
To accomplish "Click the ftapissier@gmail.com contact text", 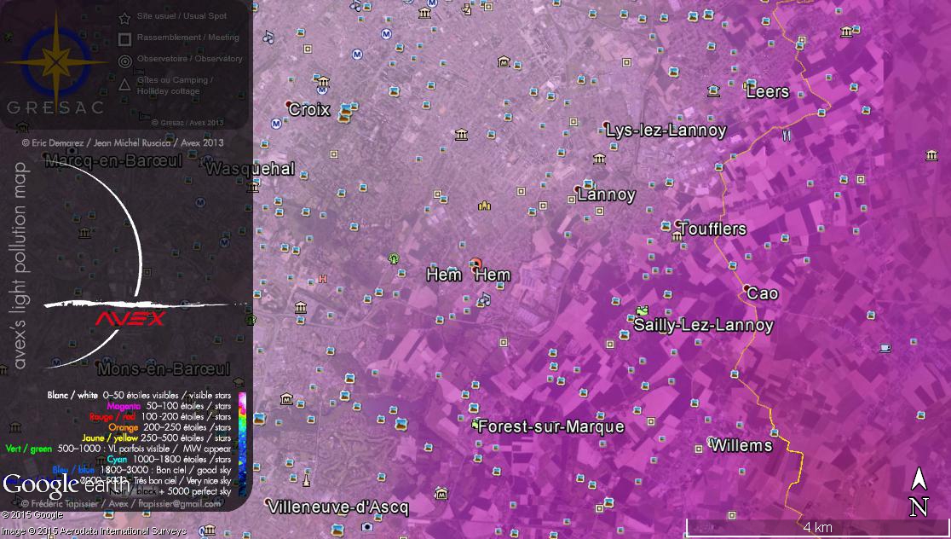I will (179, 504).
